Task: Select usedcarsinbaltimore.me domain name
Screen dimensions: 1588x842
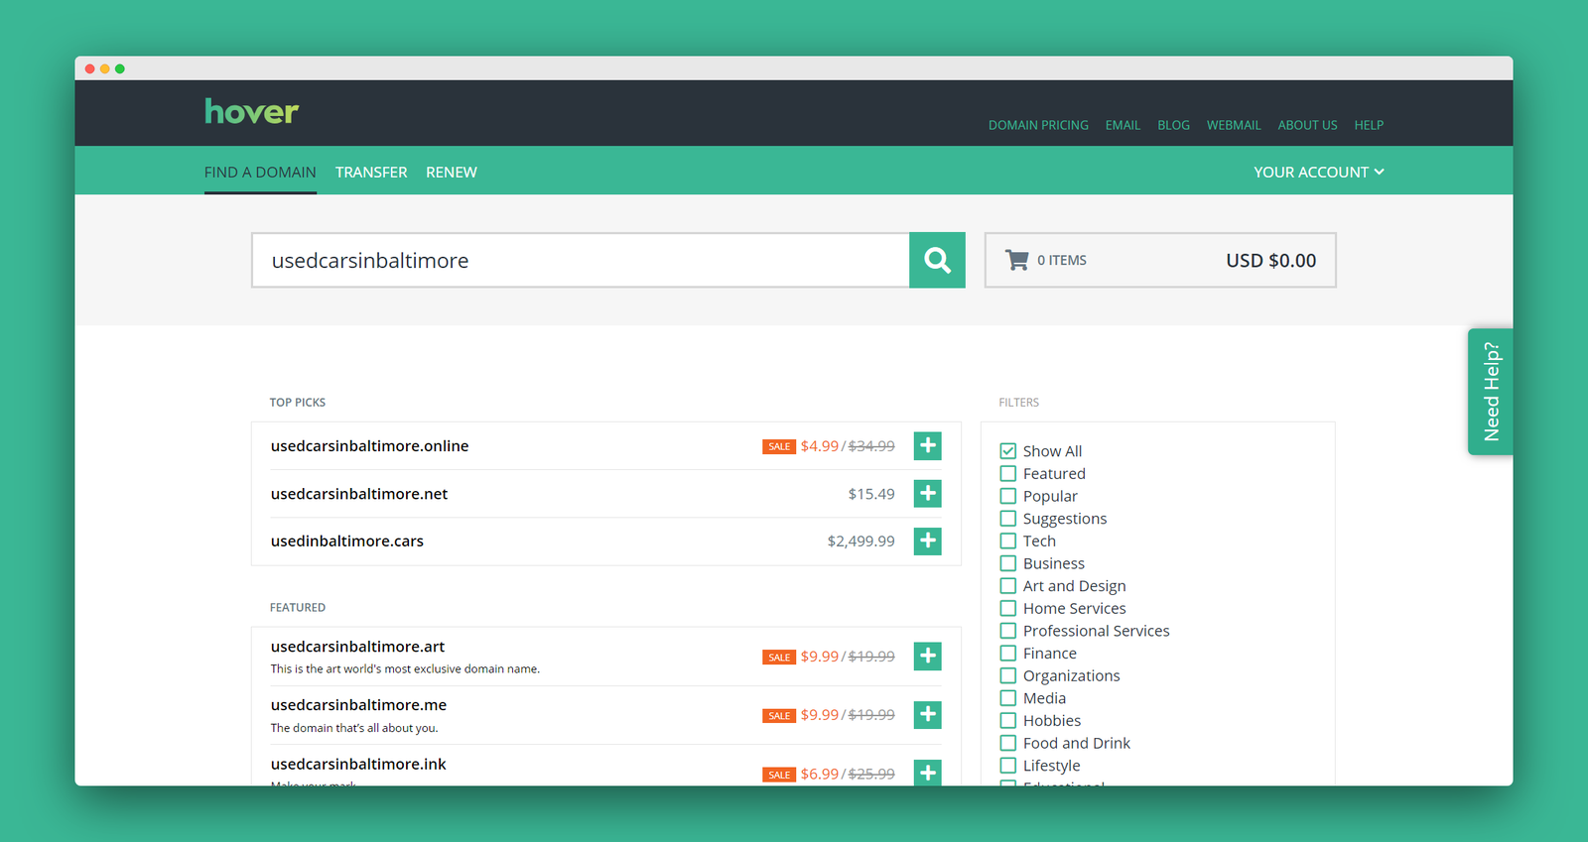Action: tap(358, 705)
